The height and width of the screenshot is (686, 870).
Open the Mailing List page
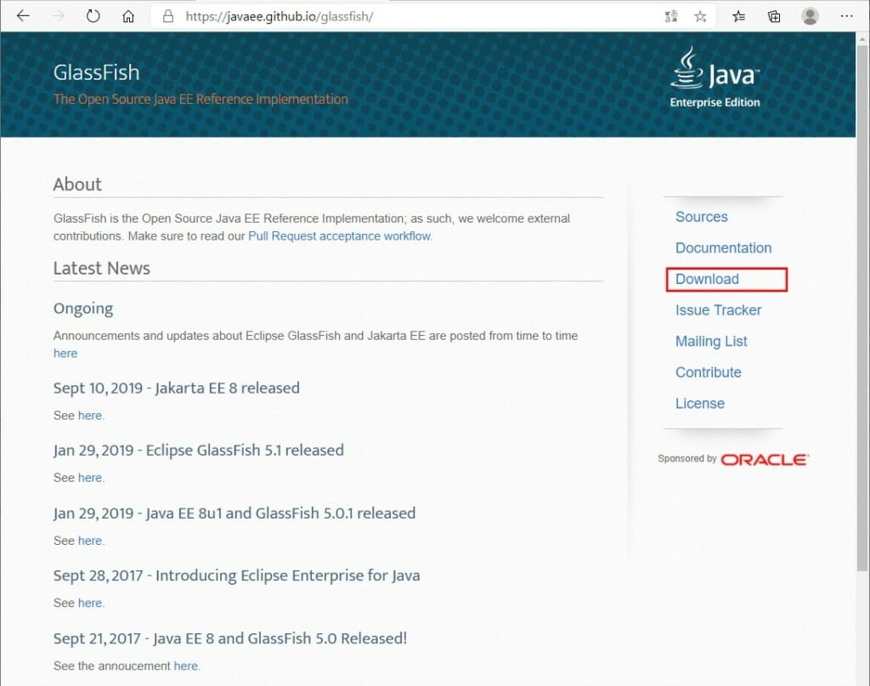pos(711,341)
